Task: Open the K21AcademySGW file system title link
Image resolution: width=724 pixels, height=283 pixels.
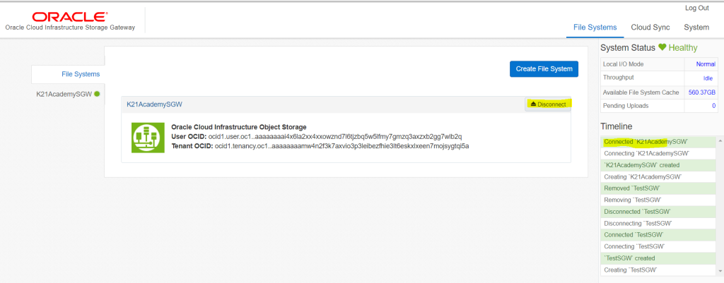Action: pos(154,104)
